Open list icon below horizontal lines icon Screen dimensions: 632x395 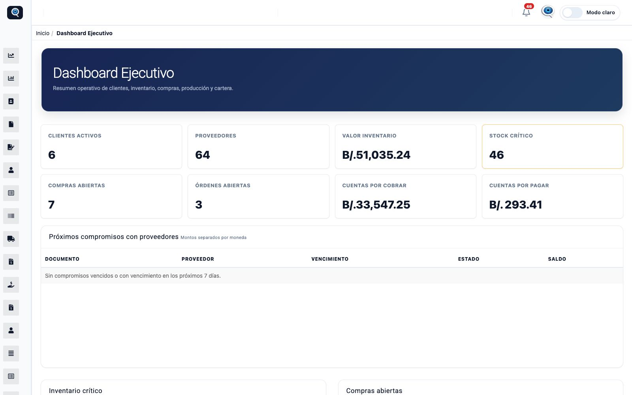(x=11, y=376)
